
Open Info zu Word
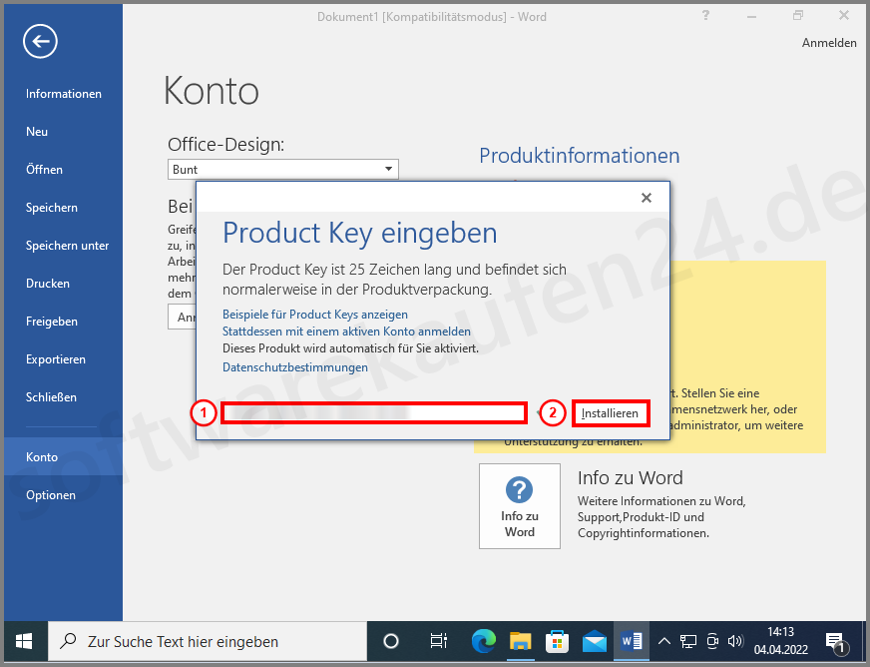pos(519,506)
